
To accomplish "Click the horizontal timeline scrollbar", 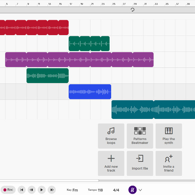I will tap(50, 181).
